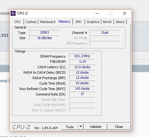This screenshot has height=137, width=149.
Task: Click the CPU-Z app icon in title bar
Action: [13, 13]
